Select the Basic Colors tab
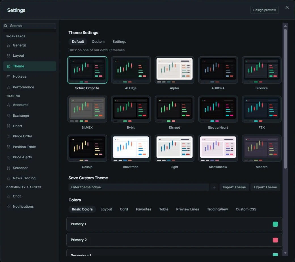 [x=82, y=209]
